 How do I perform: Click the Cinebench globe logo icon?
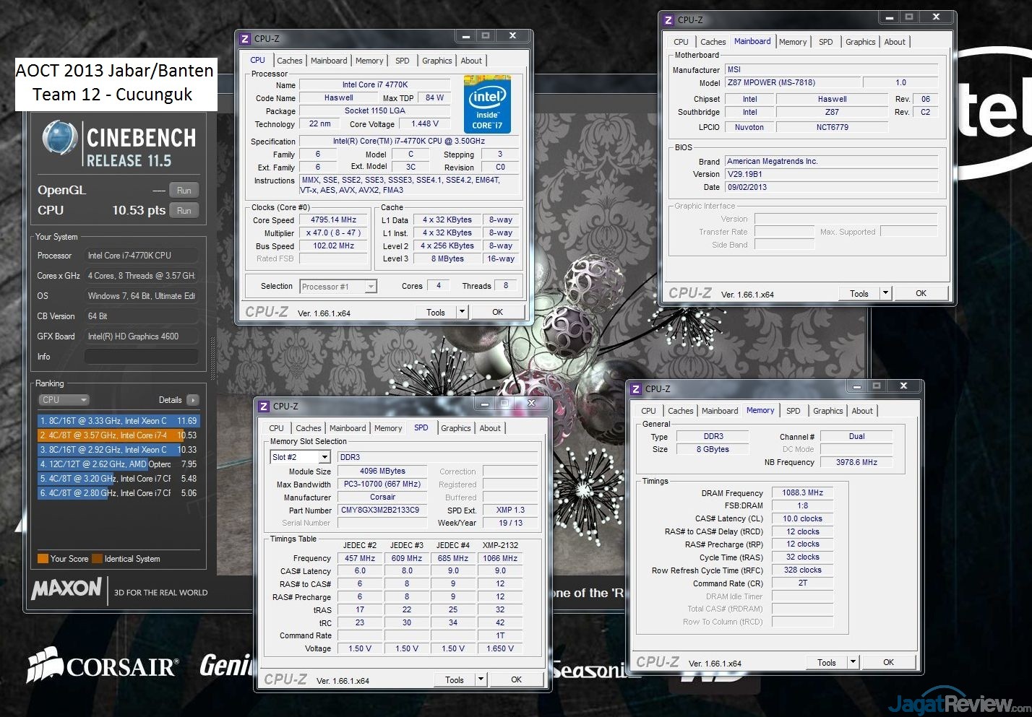coord(59,138)
